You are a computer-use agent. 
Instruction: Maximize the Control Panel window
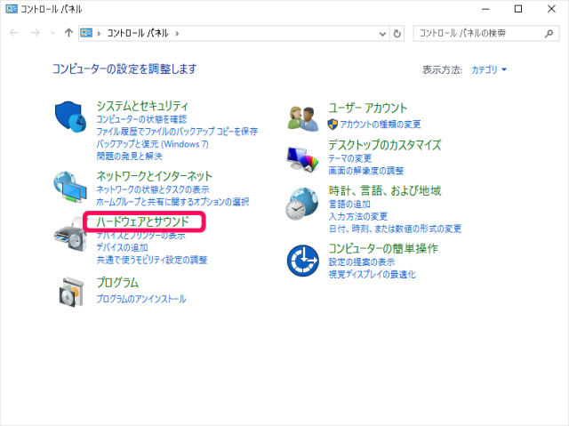pyautogui.click(x=518, y=9)
